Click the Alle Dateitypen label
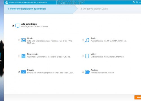 point(29,24)
